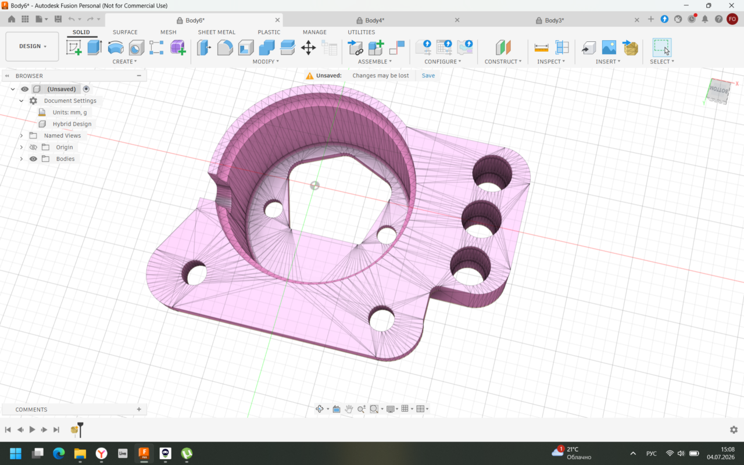Select the New Component tool
The height and width of the screenshot is (465, 744).
point(376,48)
